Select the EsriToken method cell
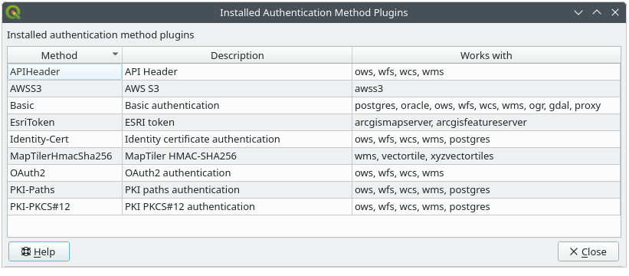Screen dimensions: 629x276 click(x=65, y=123)
